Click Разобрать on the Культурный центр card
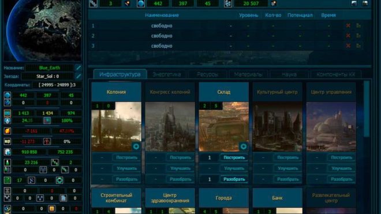 pyautogui.click(x=288, y=179)
